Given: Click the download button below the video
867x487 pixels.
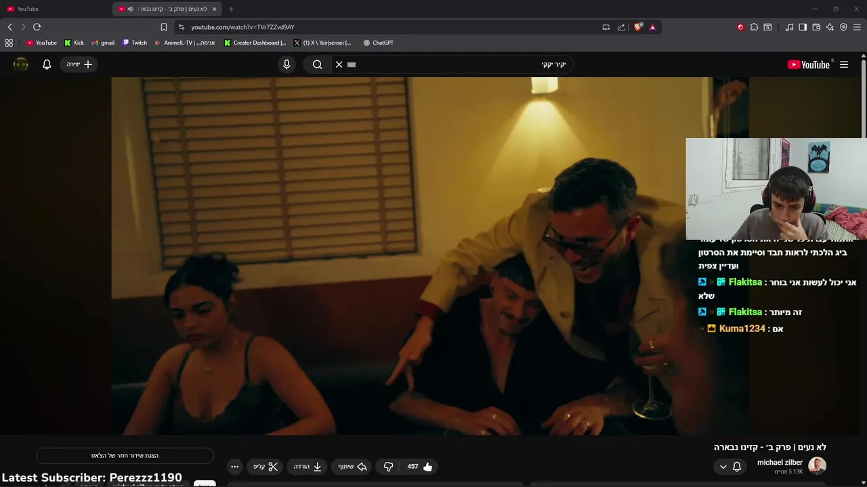Looking at the screenshot, I should click(x=308, y=467).
